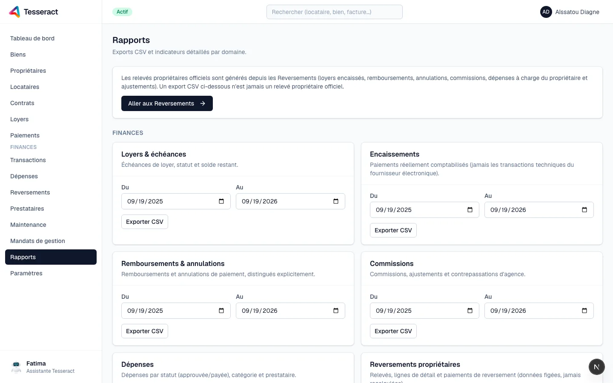This screenshot has height=383, width=613.
Task: Click the FINANCES section heading above the cards
Action: click(x=128, y=133)
